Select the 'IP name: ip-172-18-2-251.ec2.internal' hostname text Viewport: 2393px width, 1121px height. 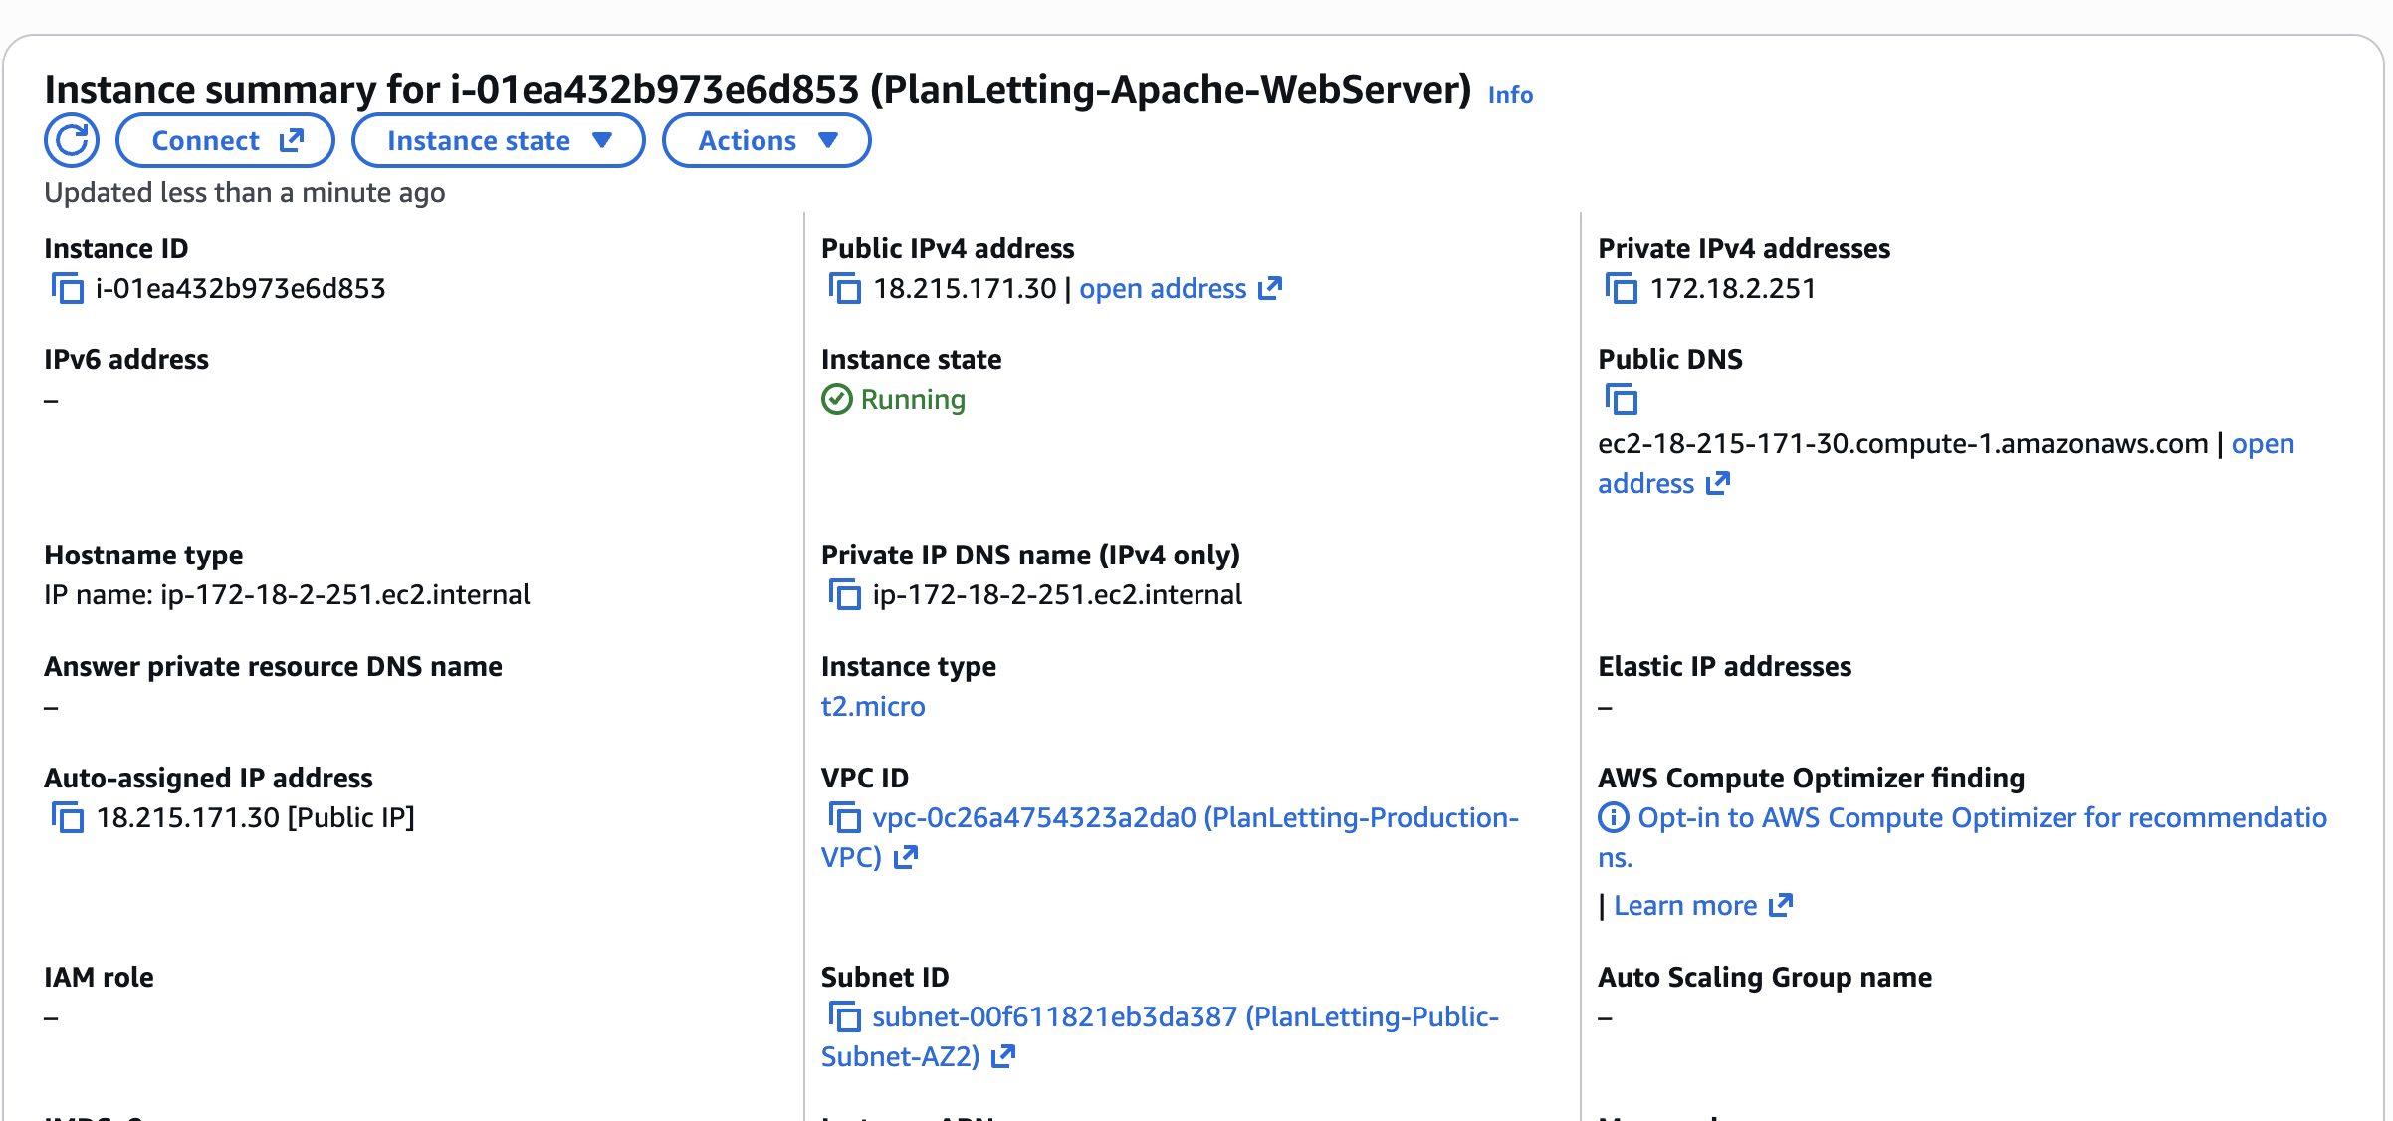(x=287, y=595)
